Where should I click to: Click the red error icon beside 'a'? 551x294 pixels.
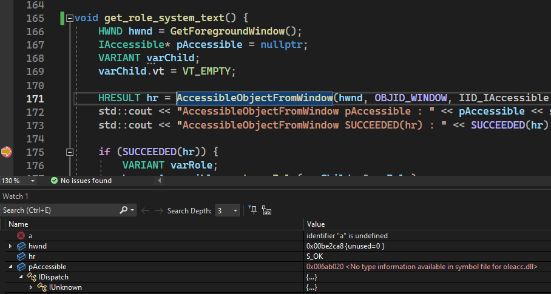pos(21,236)
